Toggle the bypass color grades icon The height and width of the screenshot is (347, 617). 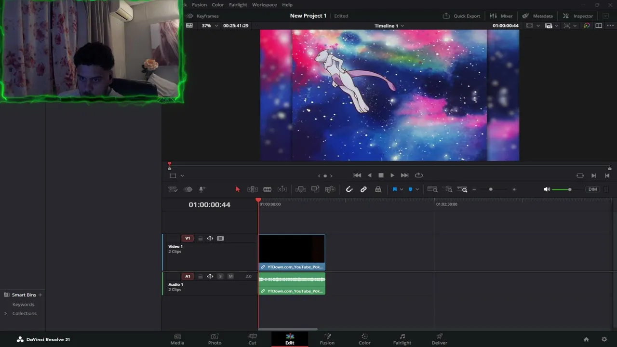coord(586,26)
